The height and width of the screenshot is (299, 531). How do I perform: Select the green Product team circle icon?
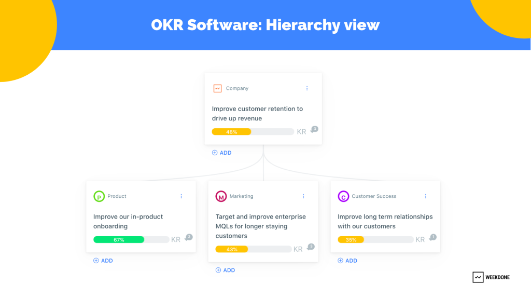click(99, 196)
